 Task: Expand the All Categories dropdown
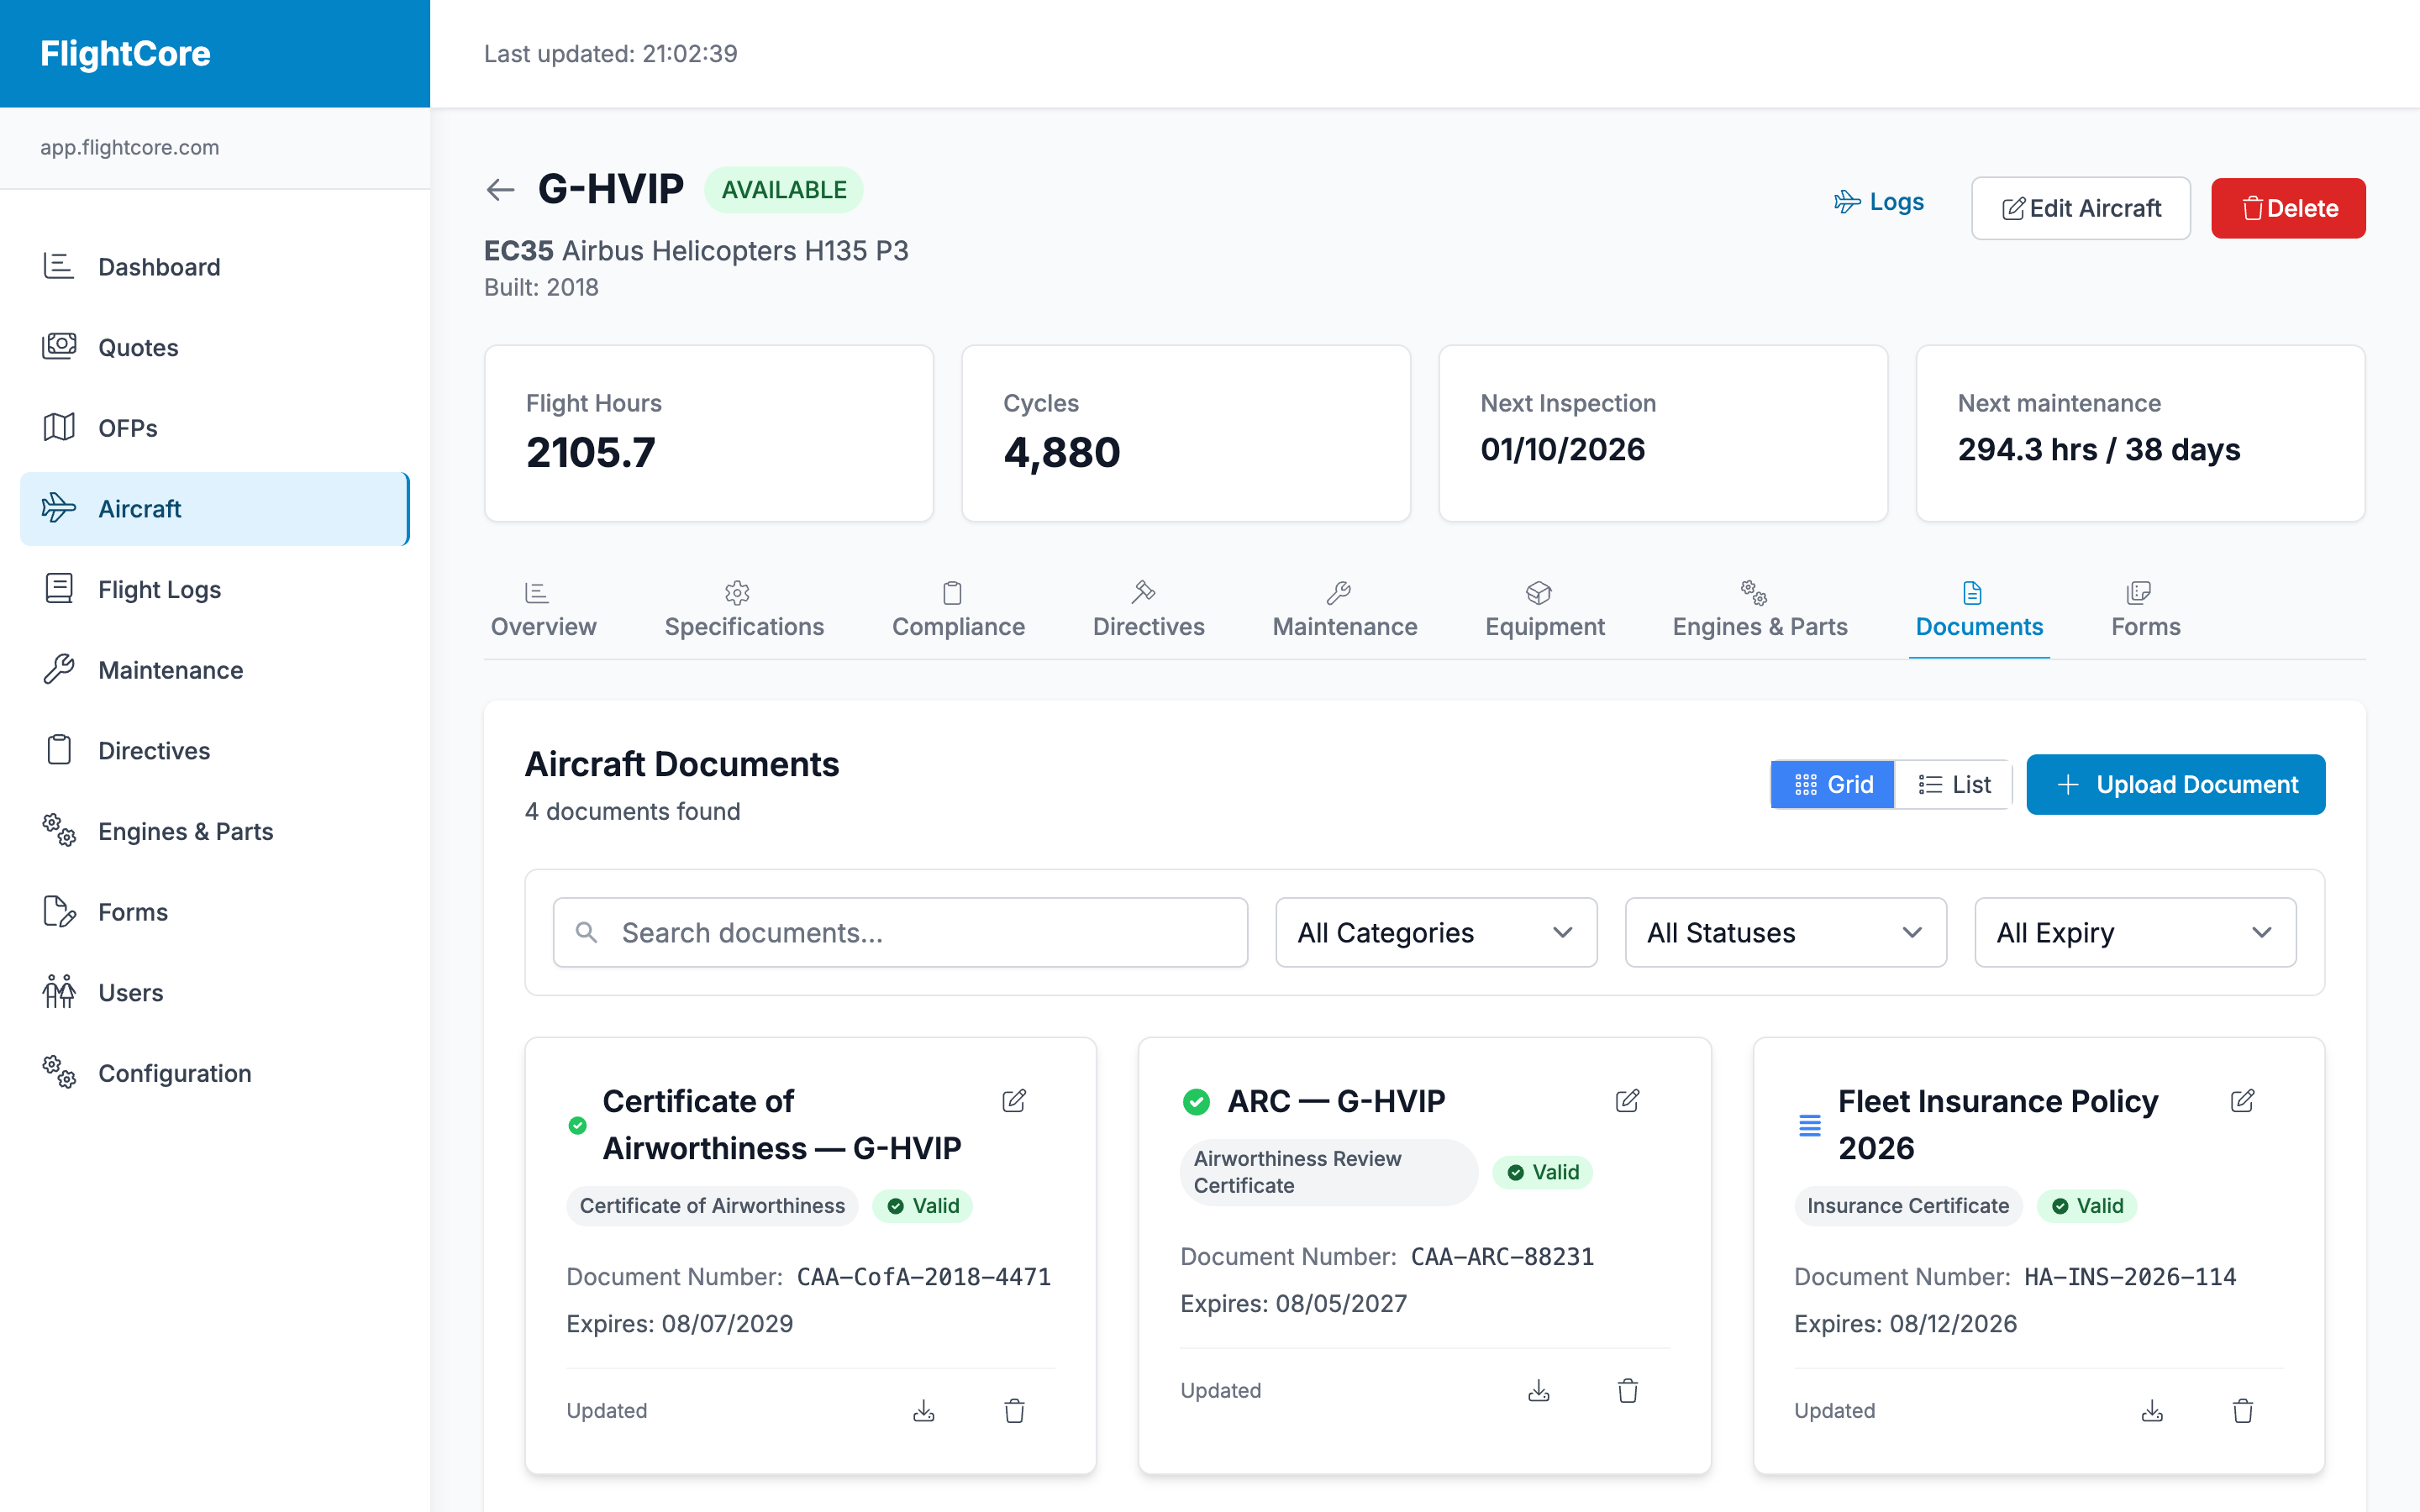coord(1436,932)
